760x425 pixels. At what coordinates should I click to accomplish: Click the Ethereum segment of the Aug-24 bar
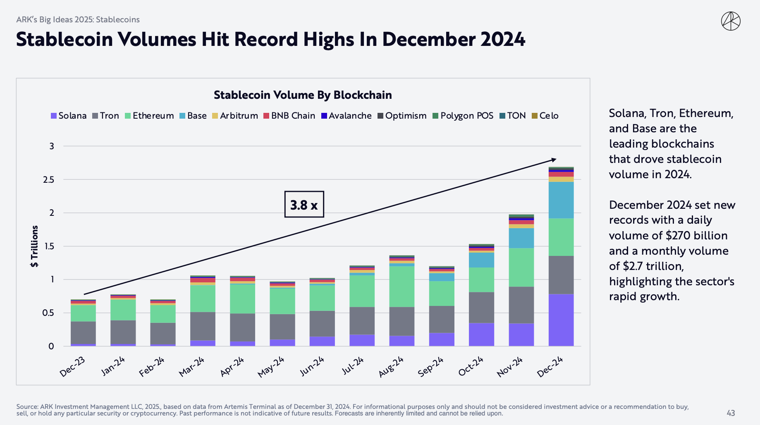(402, 287)
